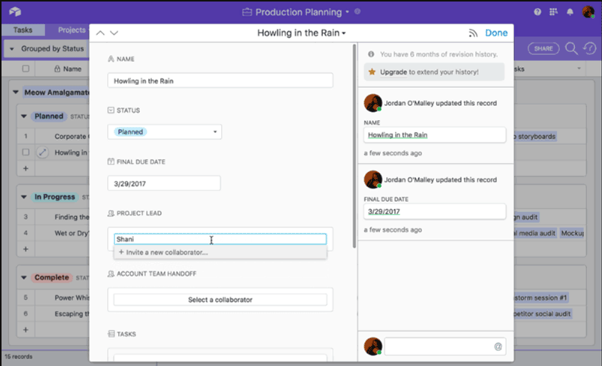Image resolution: width=602 pixels, height=366 pixels.
Task: Open the apps grid icon
Action: [553, 12]
